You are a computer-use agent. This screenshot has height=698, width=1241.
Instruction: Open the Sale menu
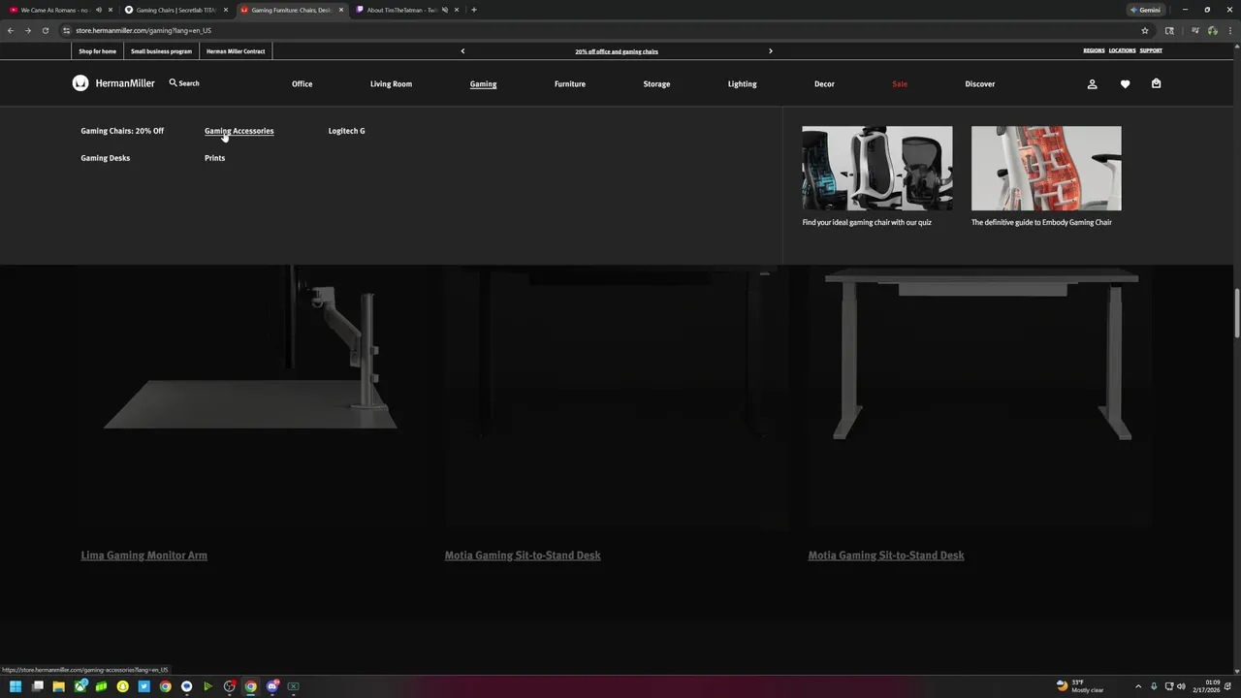tap(900, 84)
